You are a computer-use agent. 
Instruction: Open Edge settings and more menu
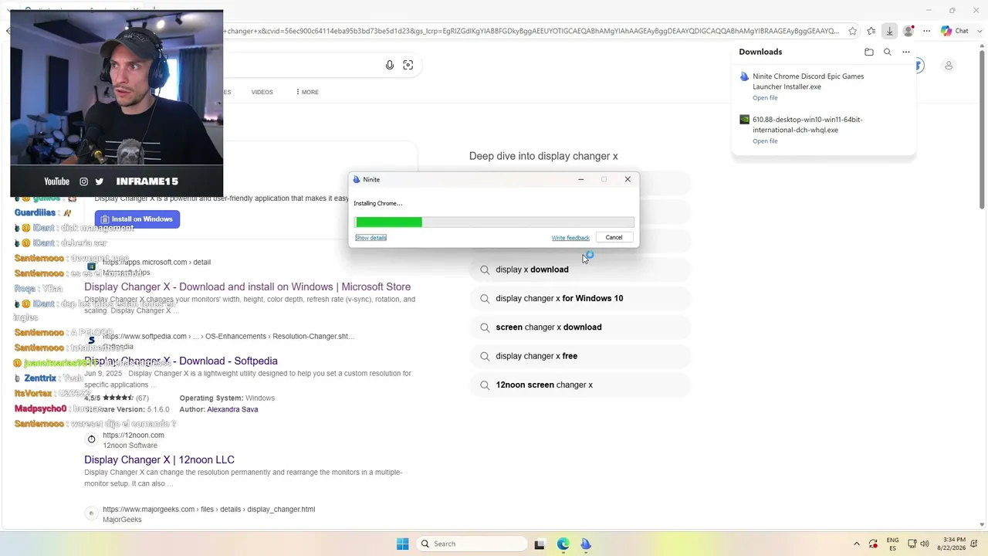pyautogui.click(x=926, y=31)
